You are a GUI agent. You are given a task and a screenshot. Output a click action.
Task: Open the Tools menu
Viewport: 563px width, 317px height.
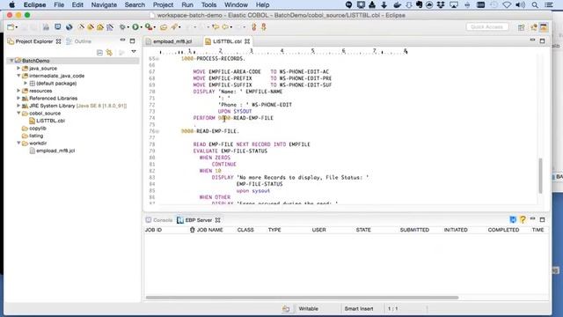click(x=208, y=5)
